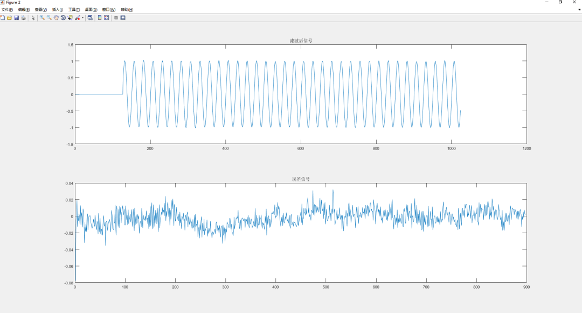Open the 编辑(E) menu

coord(24,10)
